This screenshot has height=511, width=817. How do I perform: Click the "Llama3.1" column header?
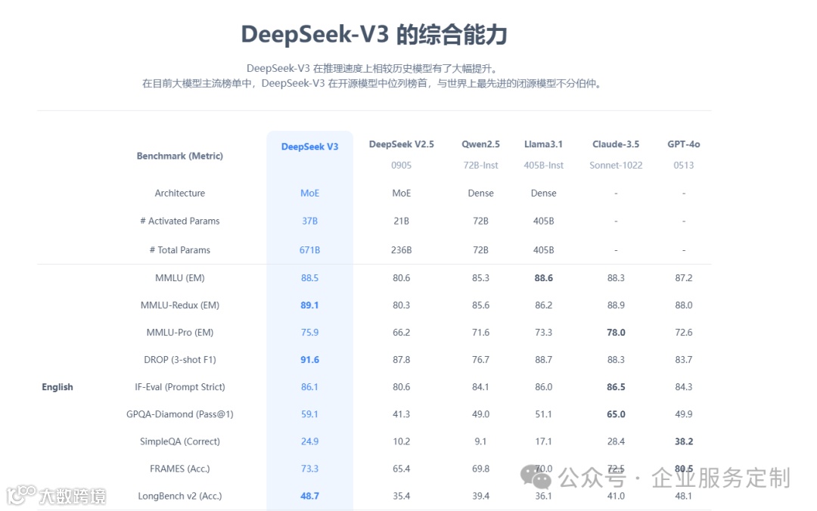click(x=543, y=144)
